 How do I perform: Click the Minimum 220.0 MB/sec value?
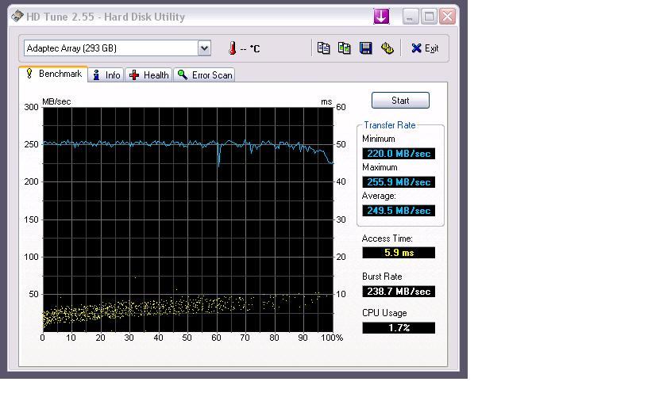point(399,154)
